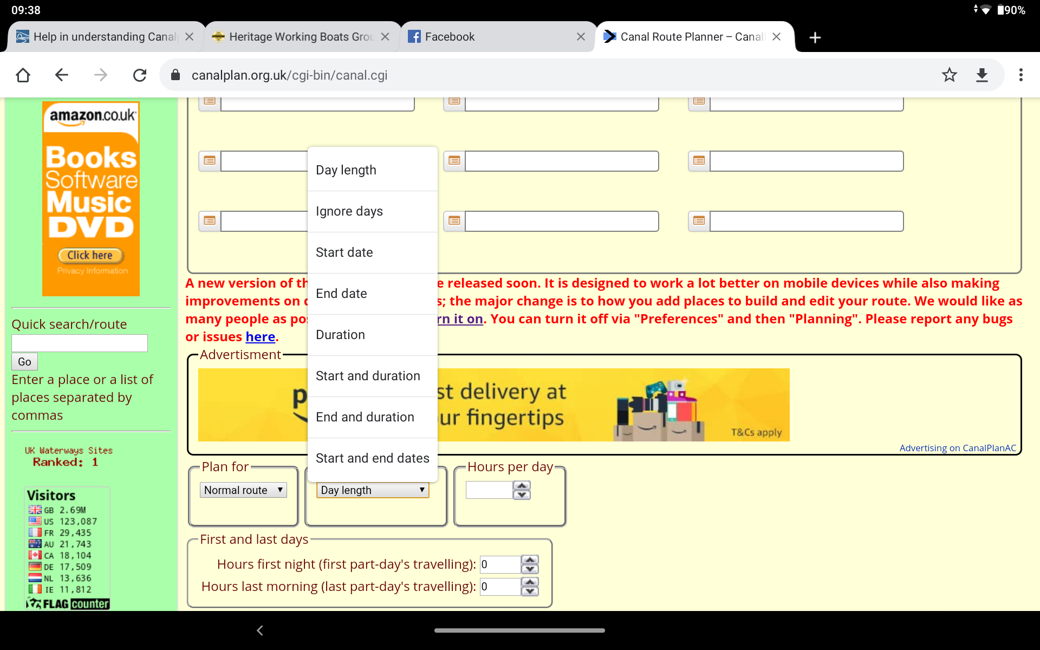Open the Chrome three-dot overflow menu
Viewport: 1040px width, 650px height.
pos(1021,75)
